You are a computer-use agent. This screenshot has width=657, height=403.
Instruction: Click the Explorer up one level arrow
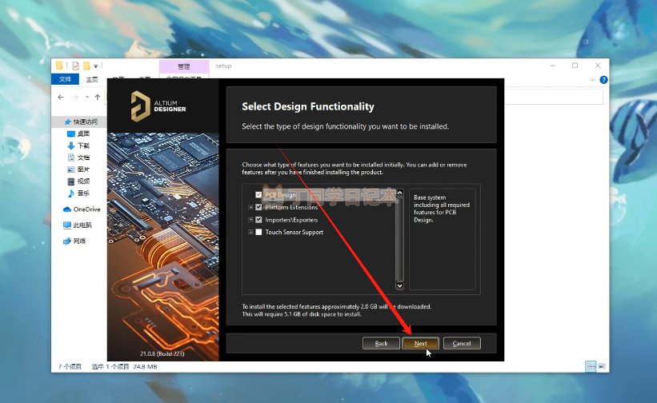tap(97, 97)
